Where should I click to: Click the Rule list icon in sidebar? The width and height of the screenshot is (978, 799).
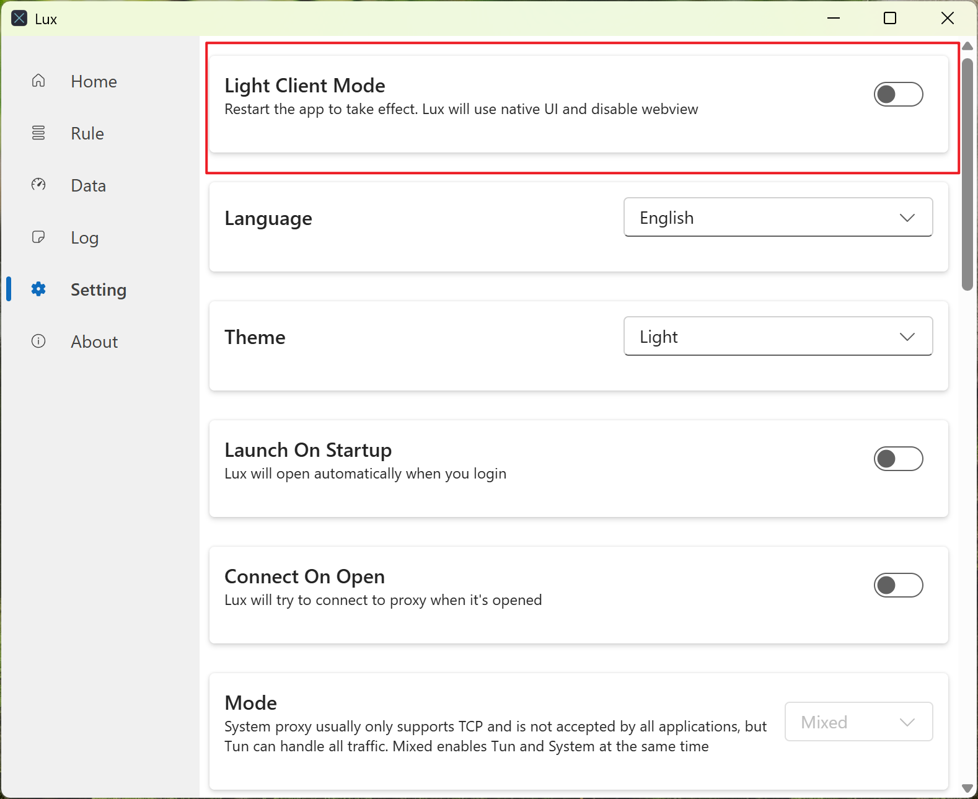38,133
